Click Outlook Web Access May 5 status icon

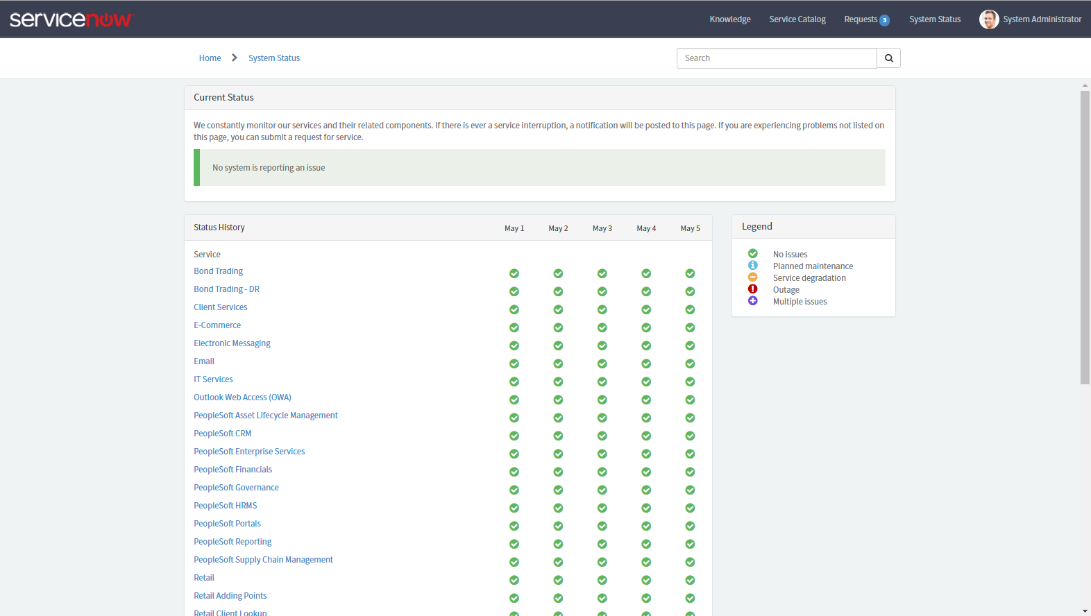pyautogui.click(x=690, y=400)
